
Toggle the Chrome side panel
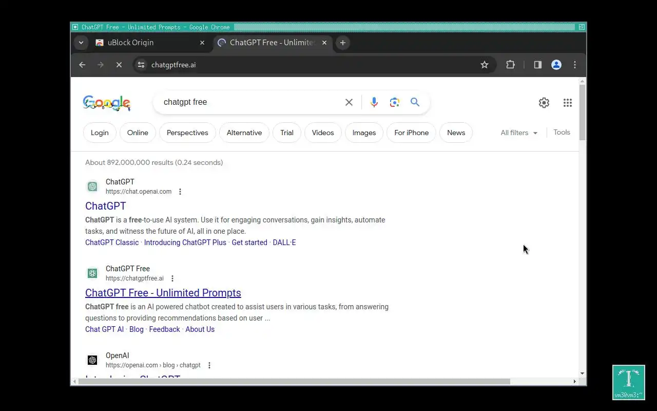538,65
